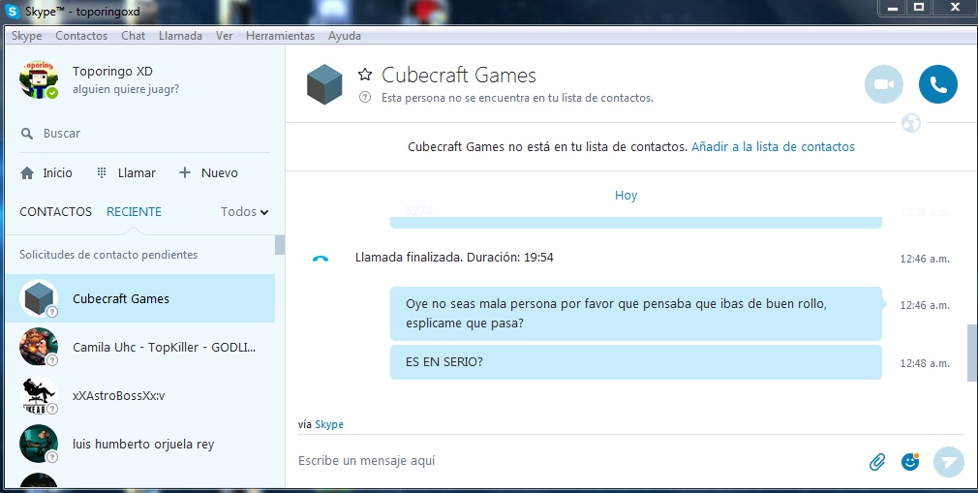Select luis humberto orjuela rey avatar
The height and width of the screenshot is (493, 978).
[x=39, y=444]
